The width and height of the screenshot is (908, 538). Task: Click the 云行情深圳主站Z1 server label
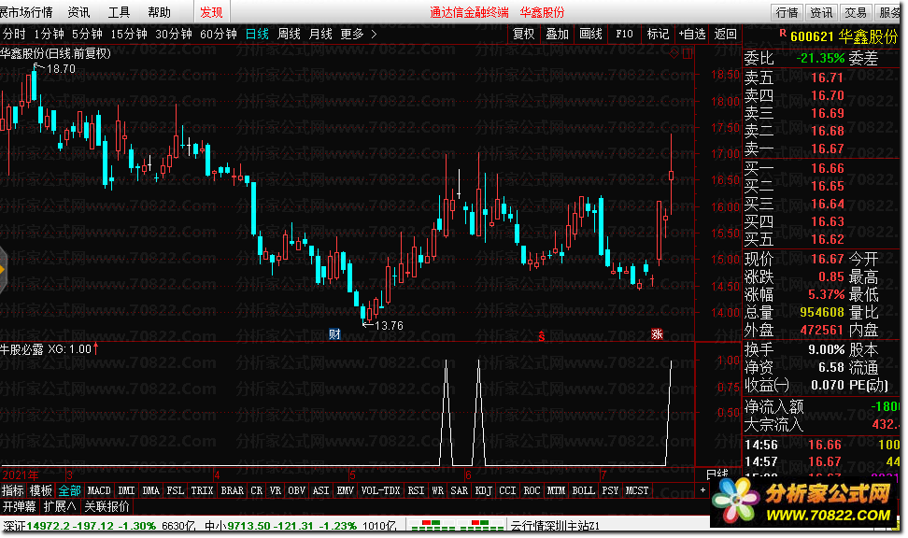[x=555, y=526]
